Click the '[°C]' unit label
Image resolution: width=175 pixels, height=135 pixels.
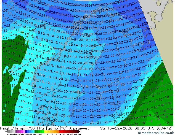(63, 128)
